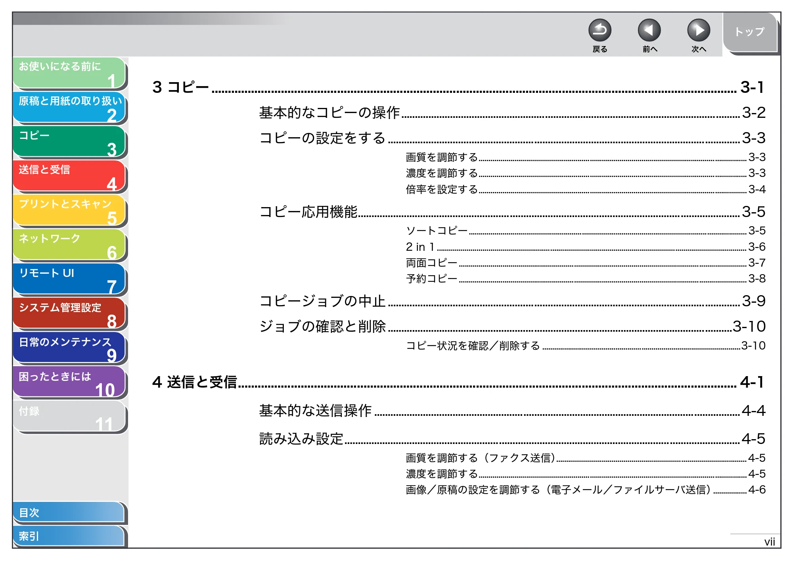Click the 目次 (contents) button
793x561 pixels.
69,513
